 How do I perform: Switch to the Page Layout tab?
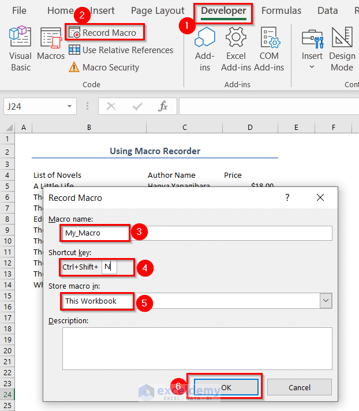coord(158,10)
